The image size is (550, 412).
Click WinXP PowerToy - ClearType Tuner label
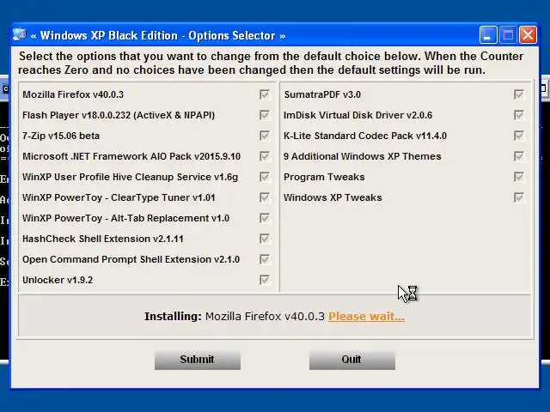[x=119, y=197]
